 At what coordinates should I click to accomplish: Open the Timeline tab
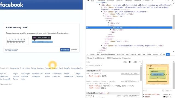pos(138,1)
